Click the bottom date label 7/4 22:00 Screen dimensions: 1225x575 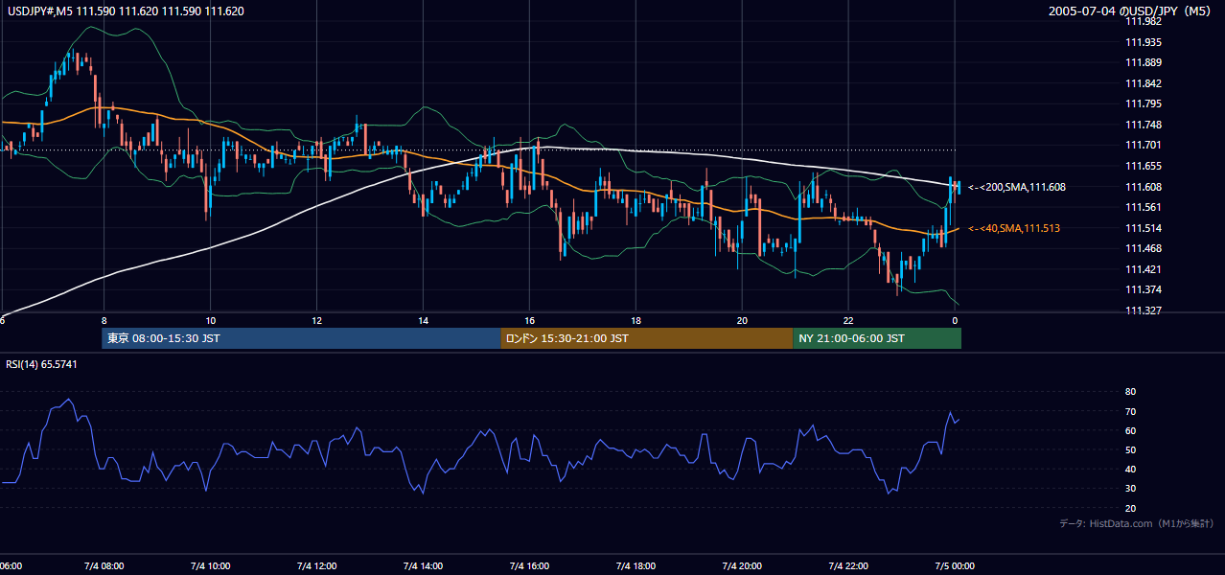[848, 566]
